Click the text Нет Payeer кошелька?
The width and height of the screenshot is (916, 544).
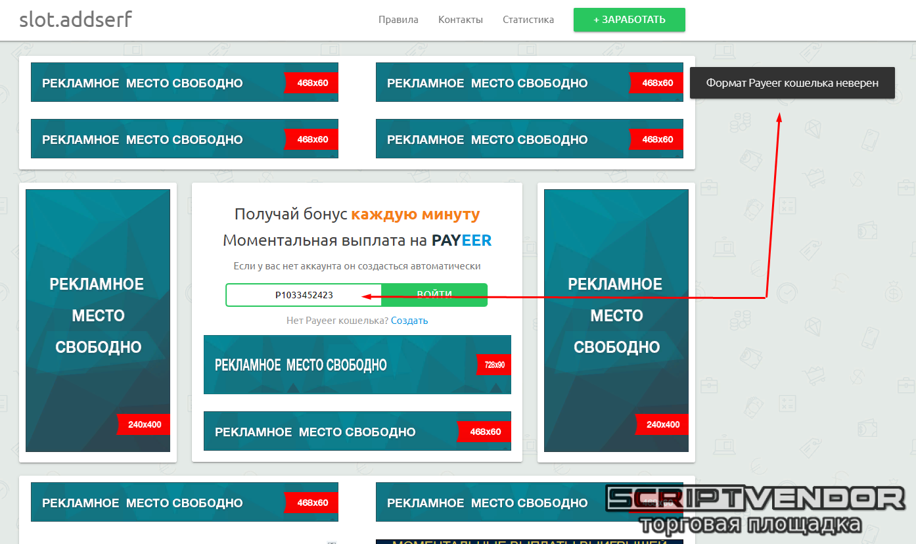click(337, 321)
